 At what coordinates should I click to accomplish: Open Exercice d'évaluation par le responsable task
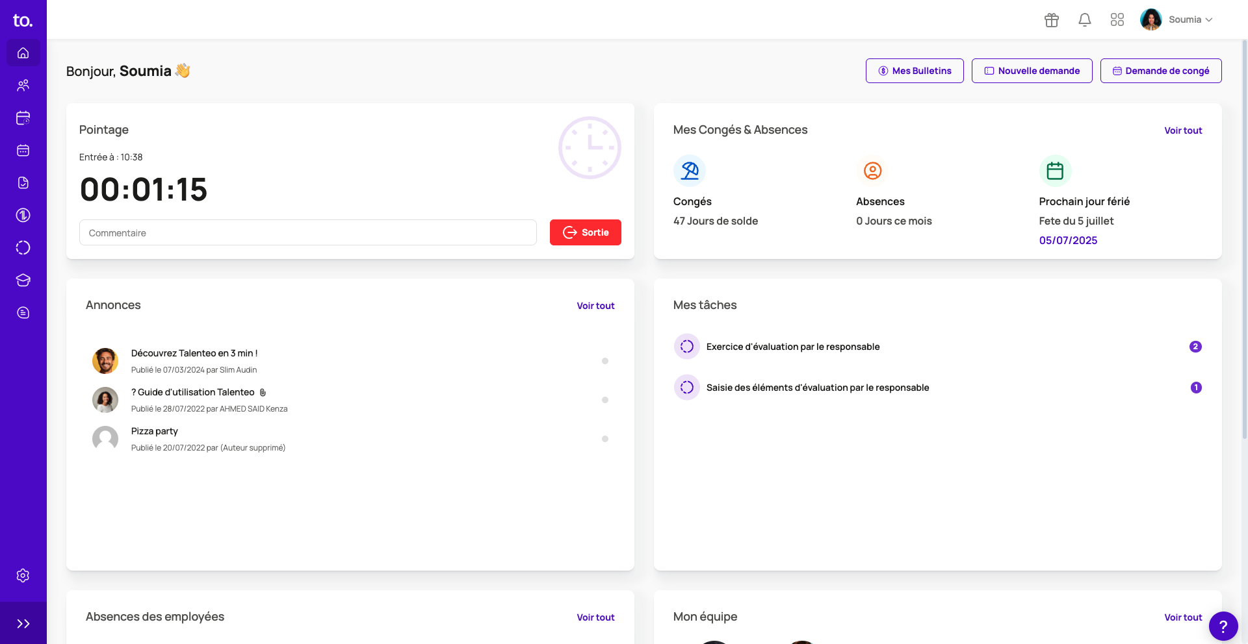click(792, 347)
